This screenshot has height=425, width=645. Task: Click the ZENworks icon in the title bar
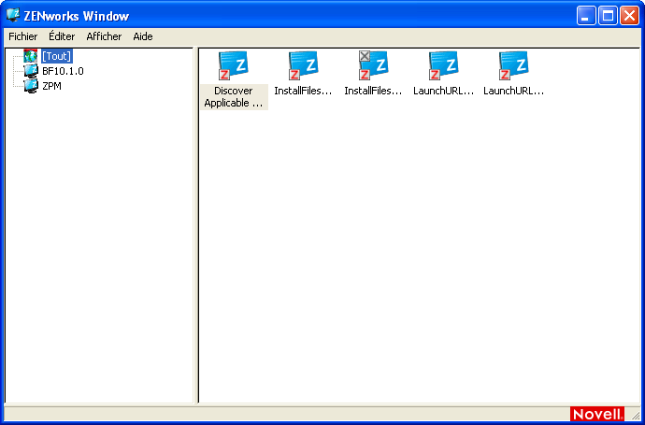click(13, 15)
